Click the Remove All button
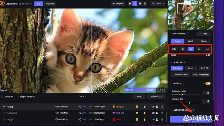This screenshot has height=126, width=224. (x=156, y=97)
